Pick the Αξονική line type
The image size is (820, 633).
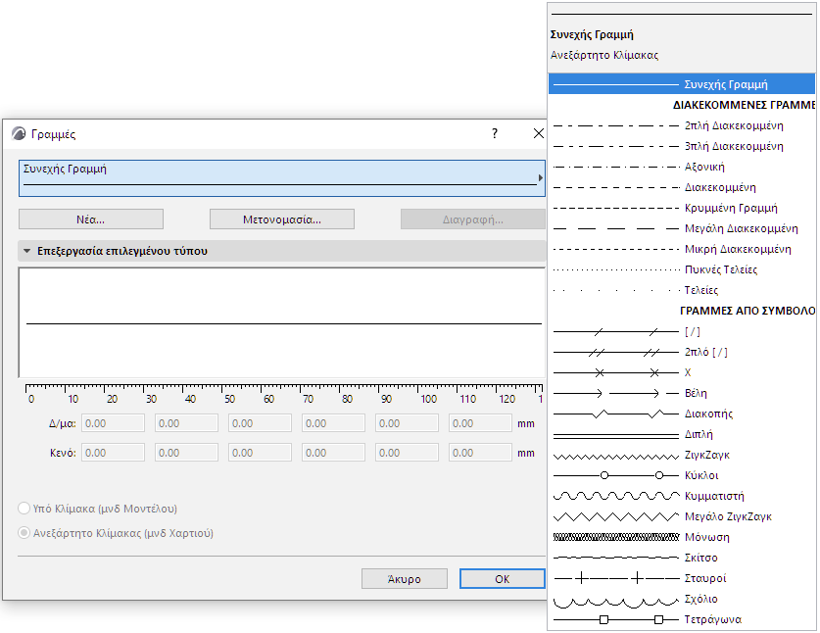pos(682,167)
